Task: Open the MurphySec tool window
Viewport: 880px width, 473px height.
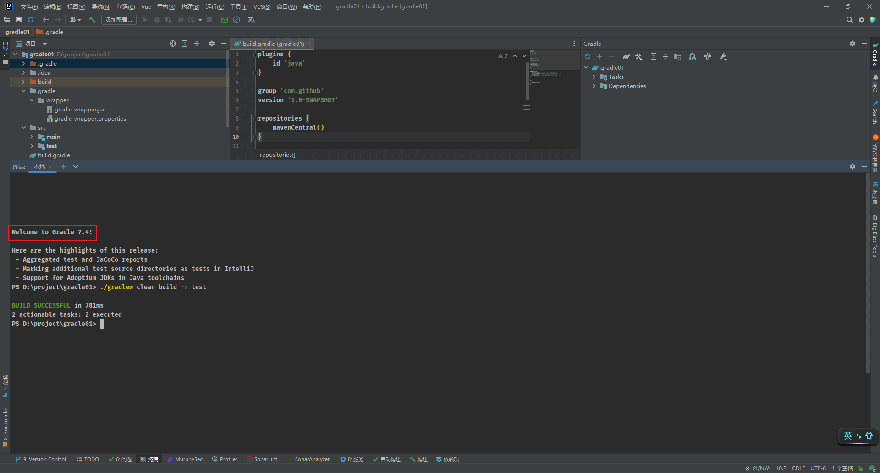Action: pyautogui.click(x=185, y=459)
